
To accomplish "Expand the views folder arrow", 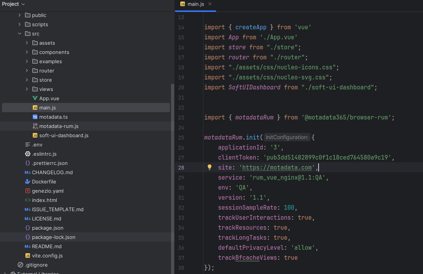I will (x=27, y=89).
